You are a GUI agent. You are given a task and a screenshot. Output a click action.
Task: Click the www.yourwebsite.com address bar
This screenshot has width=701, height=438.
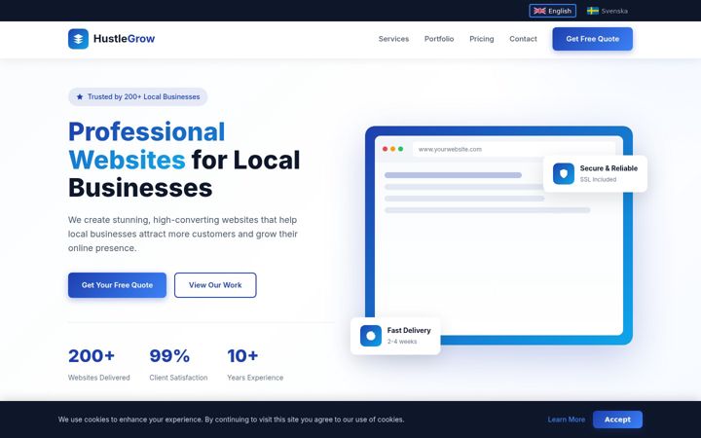[x=514, y=149]
